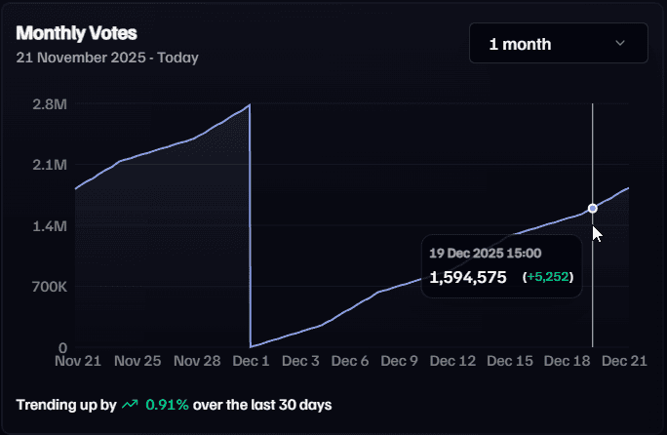Click the highlighted data point on the chart line
The image size is (667, 435).
point(593,208)
